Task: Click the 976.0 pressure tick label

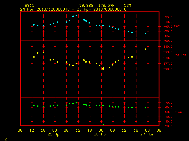Action: tap(168, 69)
